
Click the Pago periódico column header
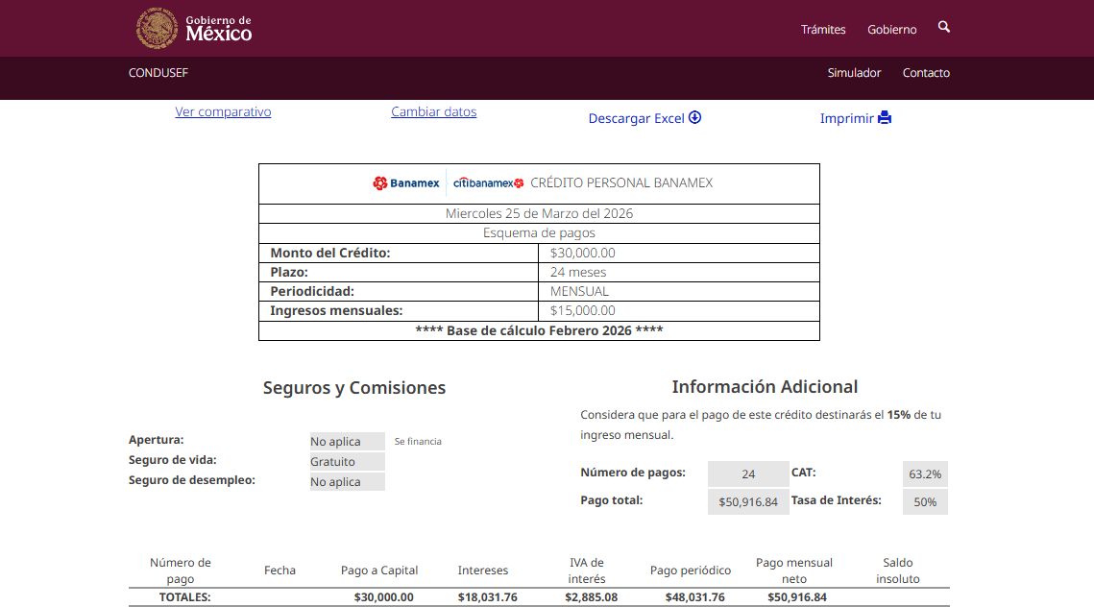coord(691,571)
